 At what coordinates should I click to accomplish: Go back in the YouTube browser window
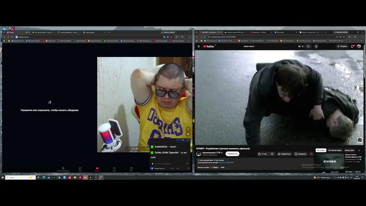pos(197,37)
